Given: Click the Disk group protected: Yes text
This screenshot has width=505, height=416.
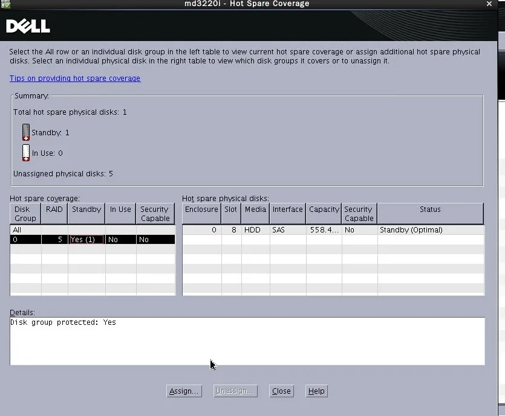Looking at the screenshot, I should [x=63, y=322].
